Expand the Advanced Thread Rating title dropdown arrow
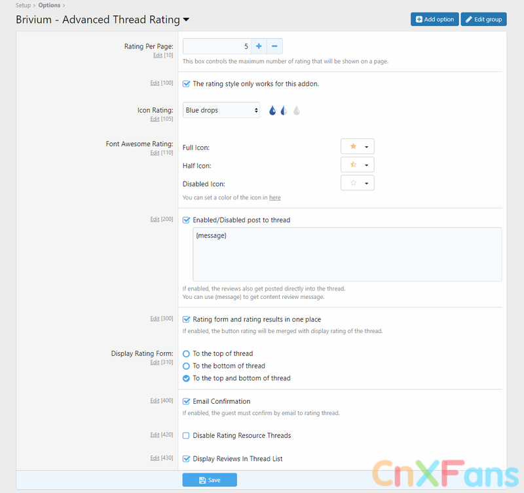 click(x=186, y=20)
